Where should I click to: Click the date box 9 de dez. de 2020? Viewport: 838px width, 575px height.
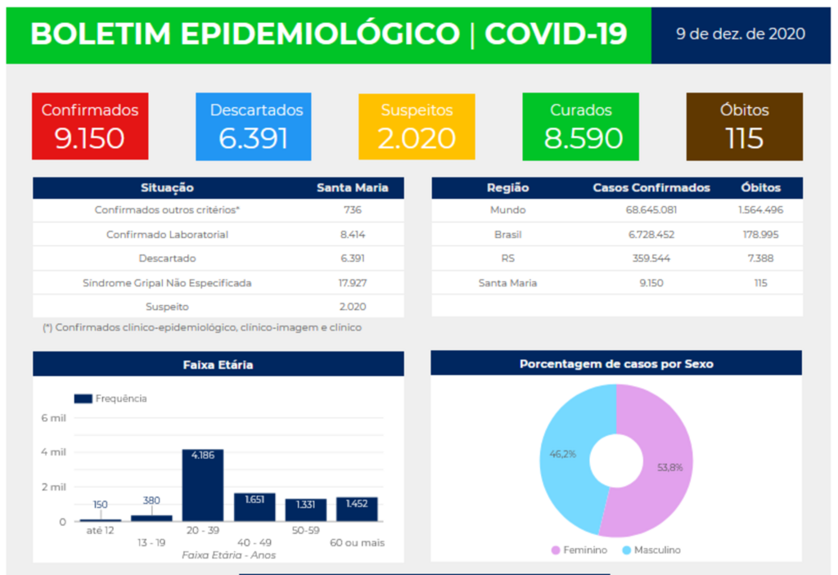[741, 34]
